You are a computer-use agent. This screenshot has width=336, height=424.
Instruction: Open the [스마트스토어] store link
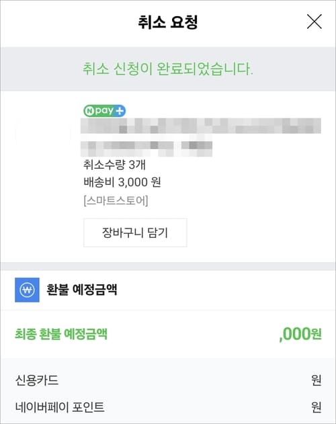(116, 201)
